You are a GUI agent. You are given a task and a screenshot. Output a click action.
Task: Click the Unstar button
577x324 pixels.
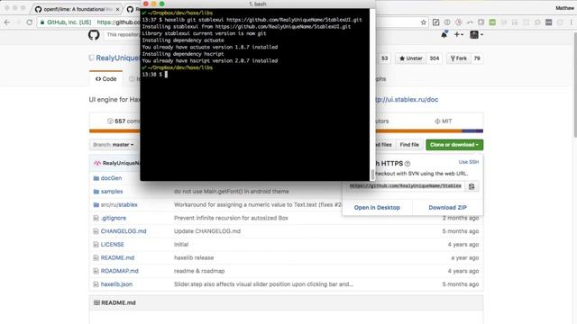tap(411, 58)
